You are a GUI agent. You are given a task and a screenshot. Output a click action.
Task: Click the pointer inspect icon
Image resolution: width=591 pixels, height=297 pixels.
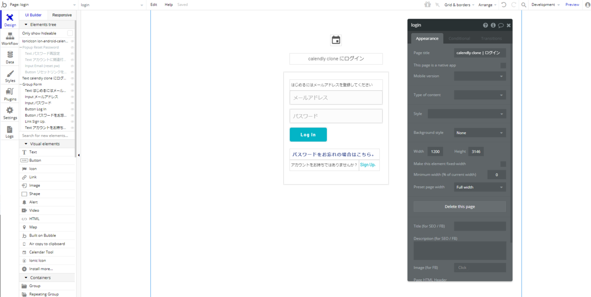click(x=437, y=4)
